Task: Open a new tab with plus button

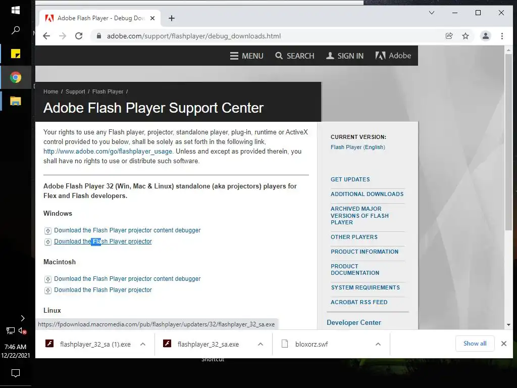Action: point(172,18)
